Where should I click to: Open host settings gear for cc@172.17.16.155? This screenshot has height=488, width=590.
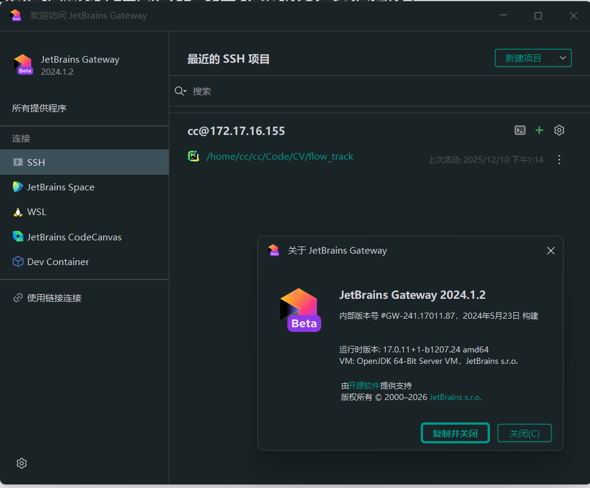[x=559, y=130]
